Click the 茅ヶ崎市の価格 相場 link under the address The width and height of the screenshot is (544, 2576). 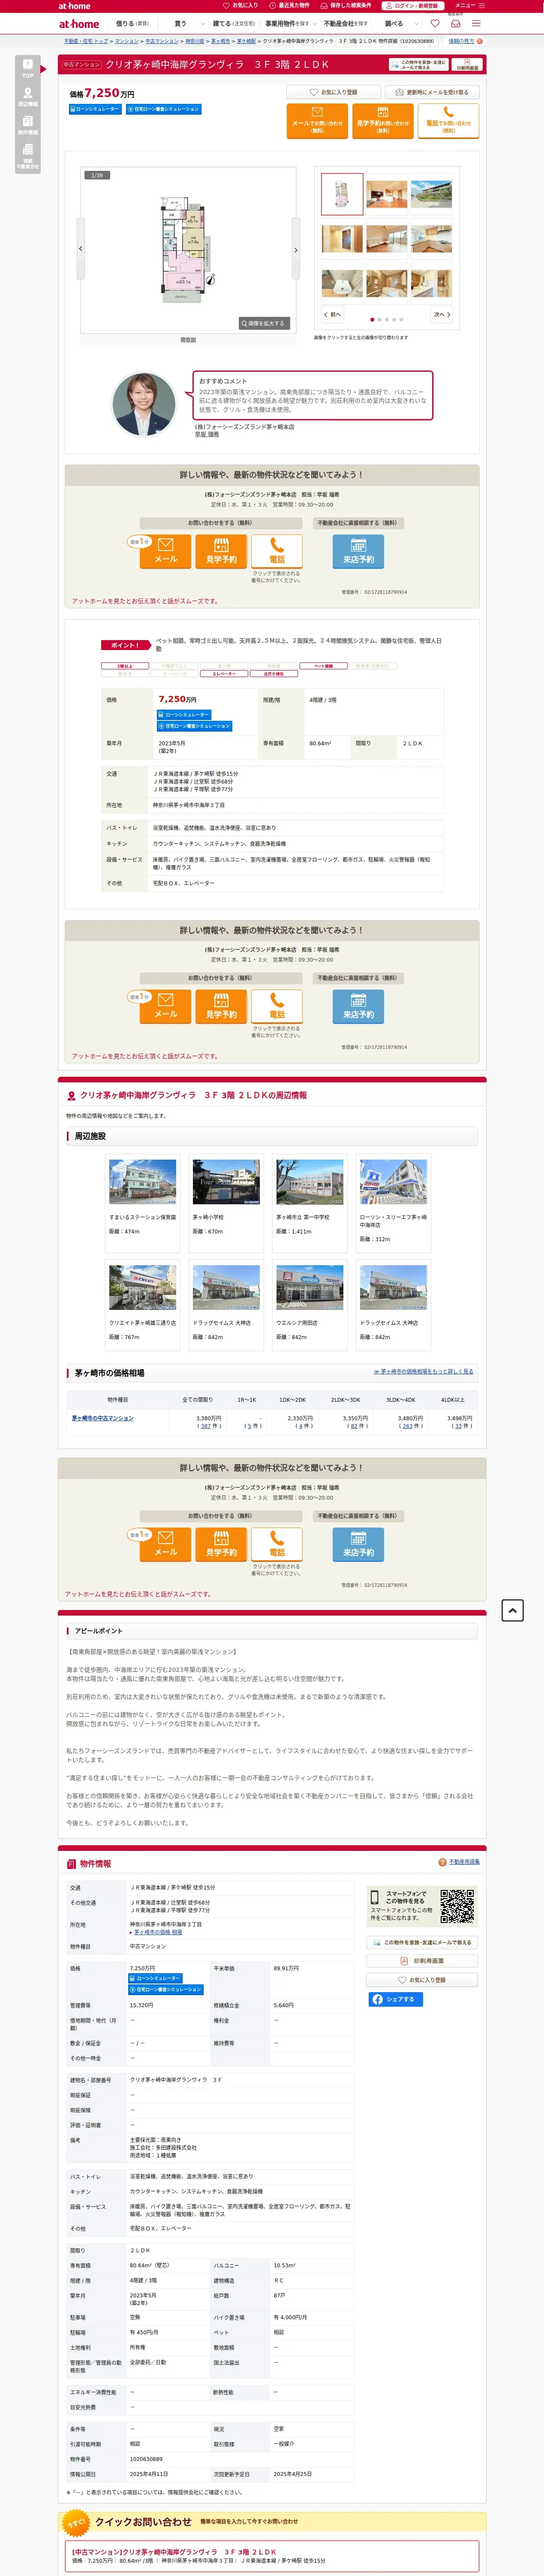(158, 1932)
